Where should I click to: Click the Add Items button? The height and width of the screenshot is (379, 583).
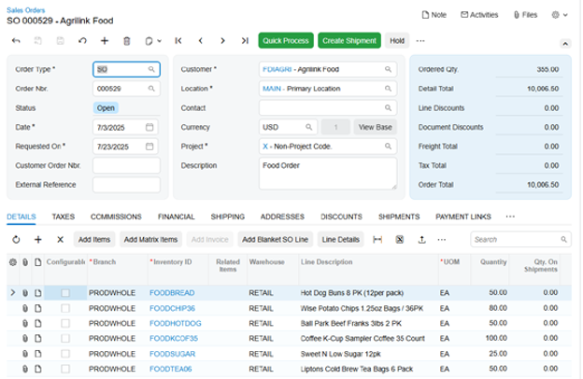click(94, 240)
